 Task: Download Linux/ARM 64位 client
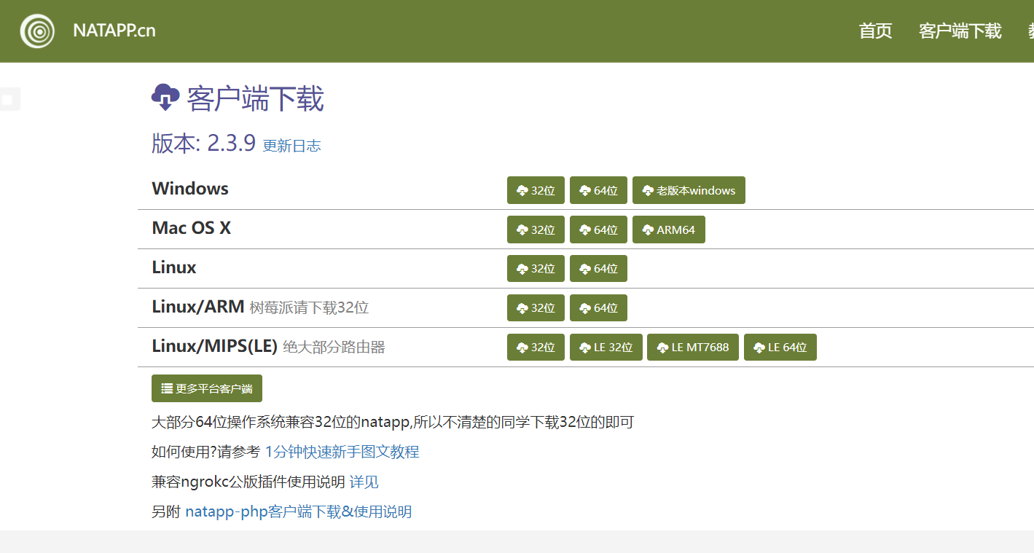(598, 308)
